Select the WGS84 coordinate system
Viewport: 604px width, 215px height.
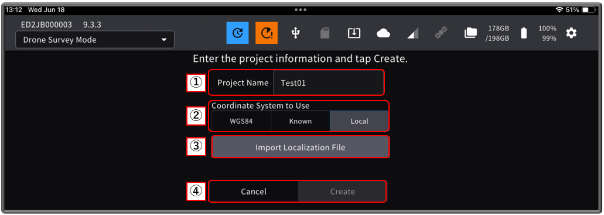coord(241,121)
